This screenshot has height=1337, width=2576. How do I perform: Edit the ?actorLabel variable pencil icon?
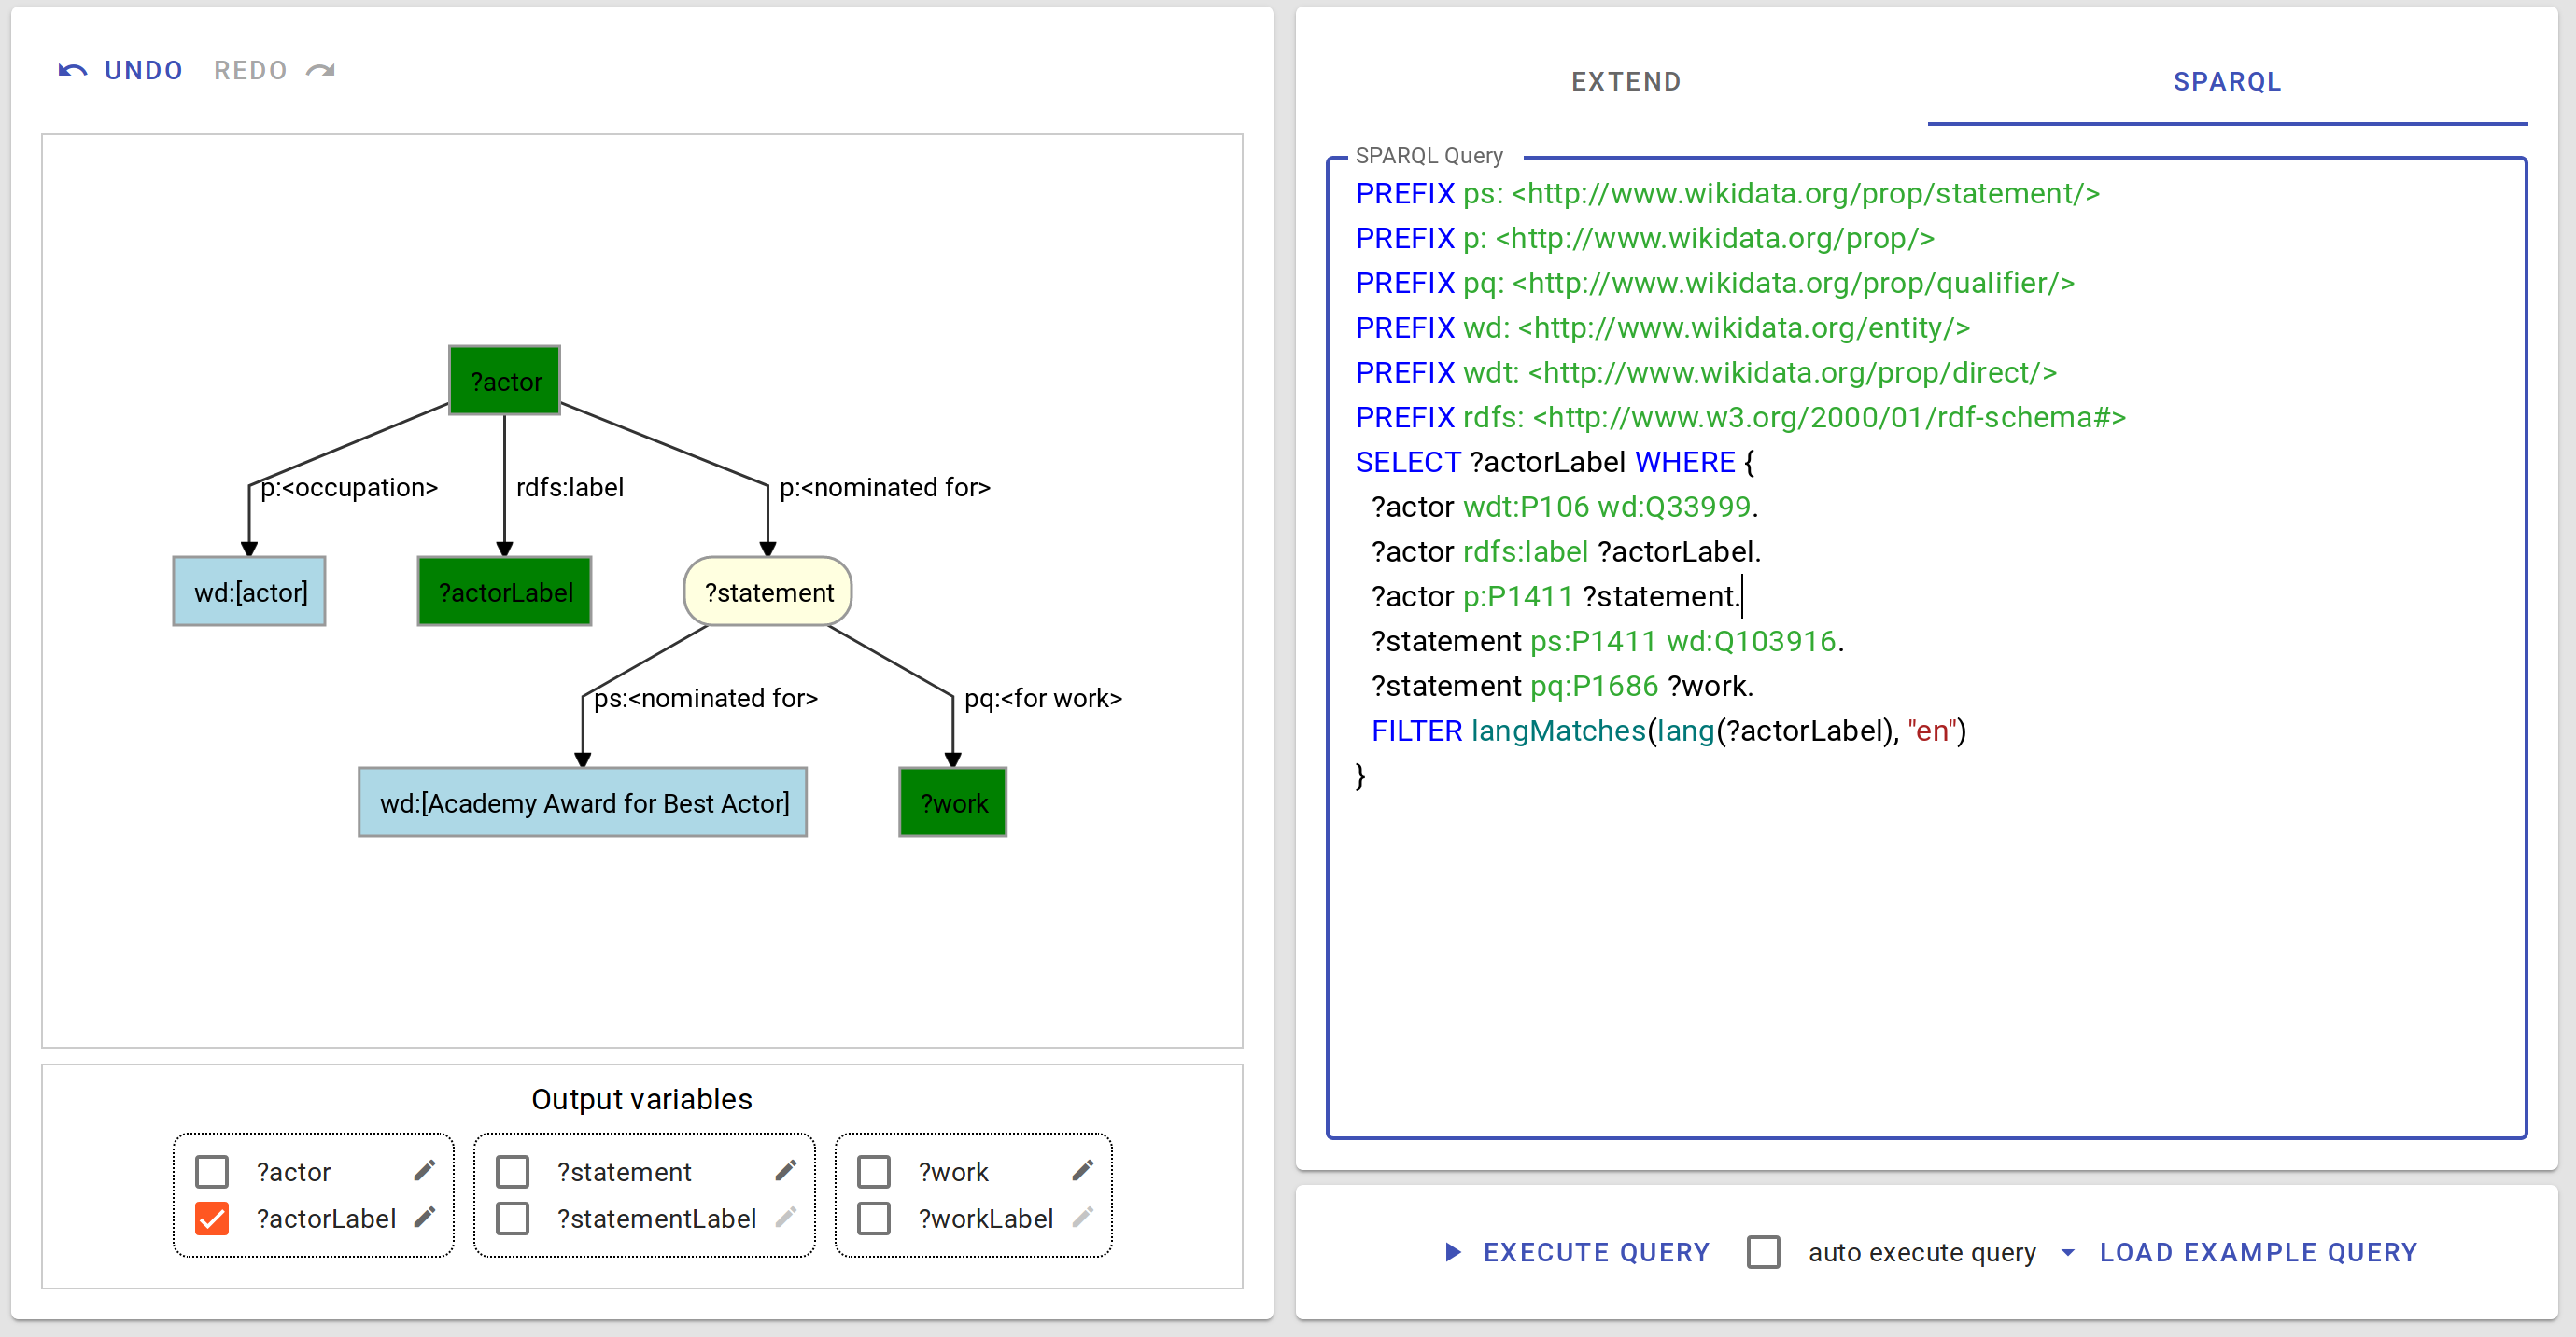[424, 1217]
